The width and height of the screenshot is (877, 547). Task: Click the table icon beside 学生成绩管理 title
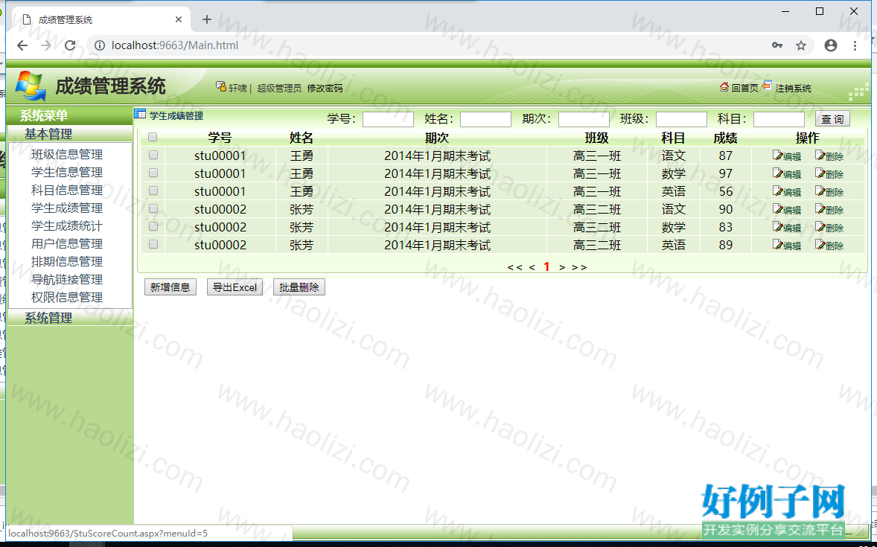140,114
